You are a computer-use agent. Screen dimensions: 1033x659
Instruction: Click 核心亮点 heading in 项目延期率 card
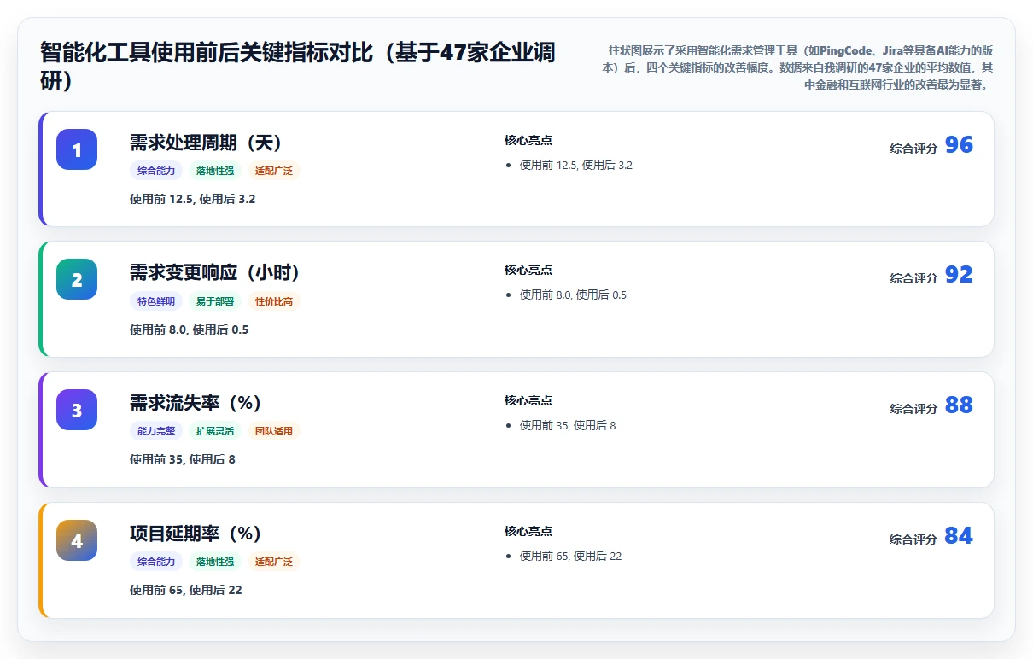[x=528, y=531]
